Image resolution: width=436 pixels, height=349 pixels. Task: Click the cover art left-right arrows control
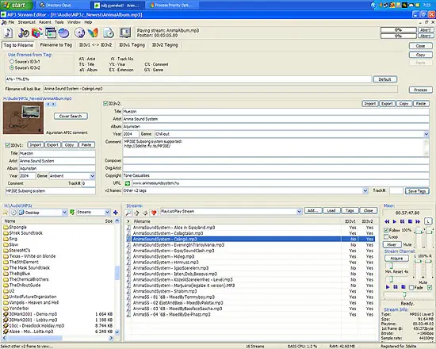coord(51,104)
